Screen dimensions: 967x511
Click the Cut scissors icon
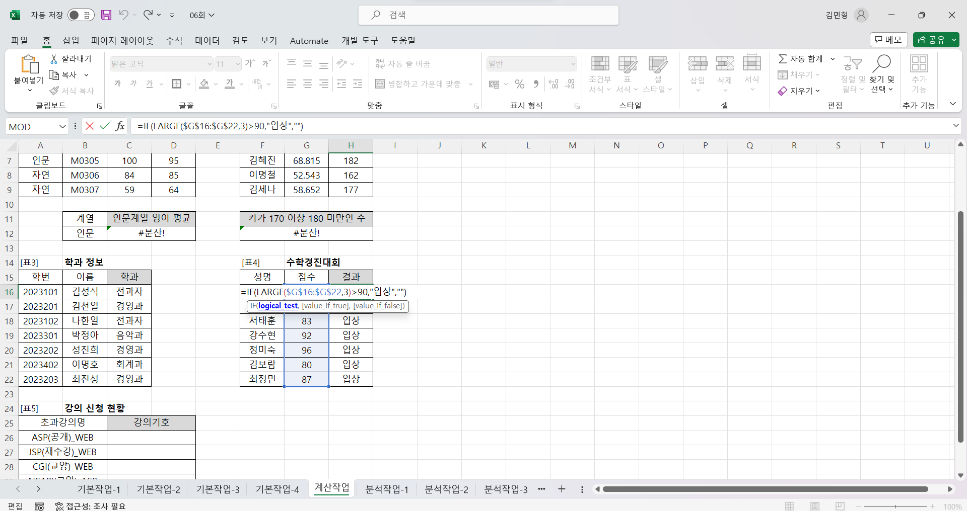click(54, 59)
